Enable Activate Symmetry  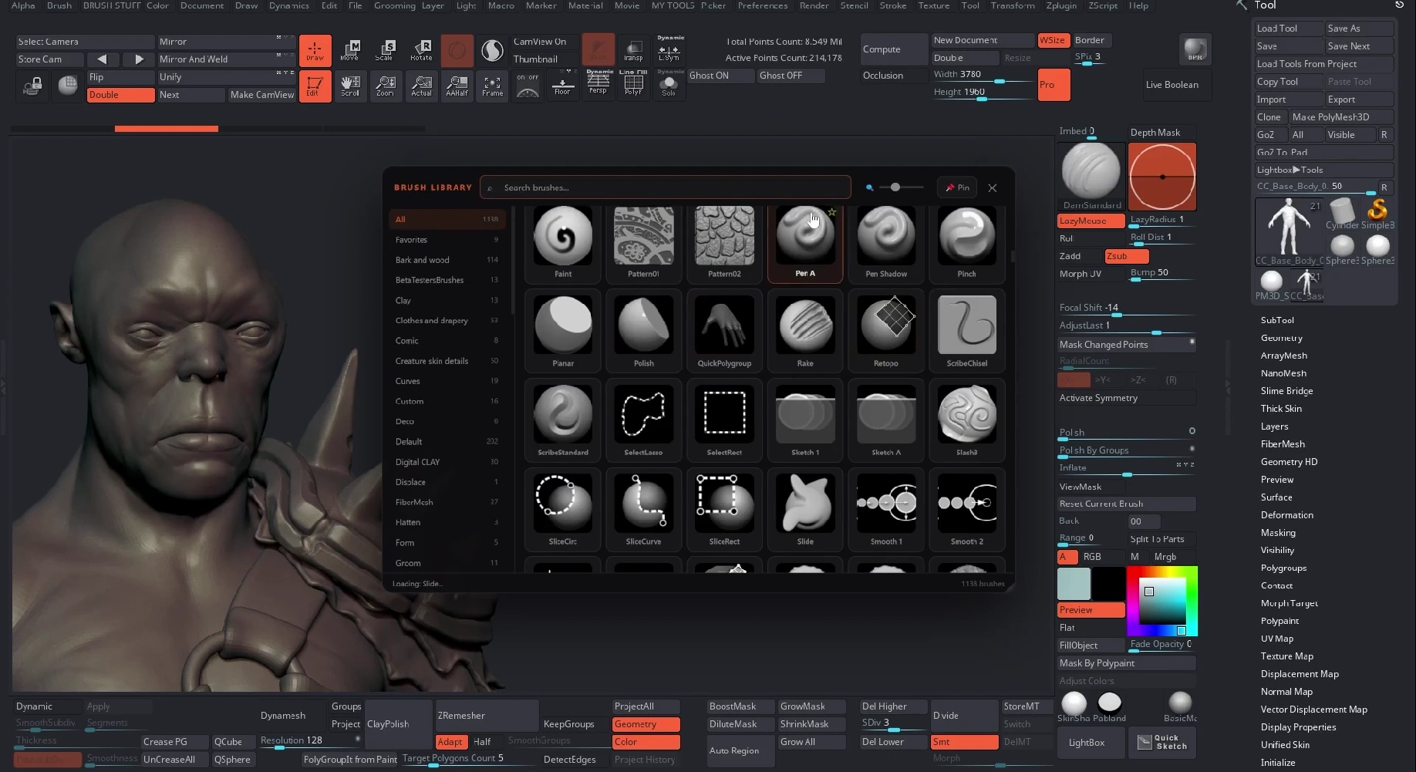click(1126, 398)
